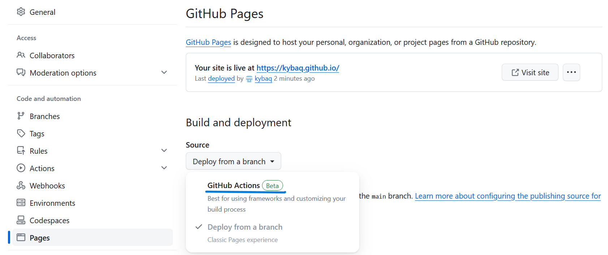Click the 'Your site is live at' text
Viewport: 608px width, 255px height.
coord(224,68)
